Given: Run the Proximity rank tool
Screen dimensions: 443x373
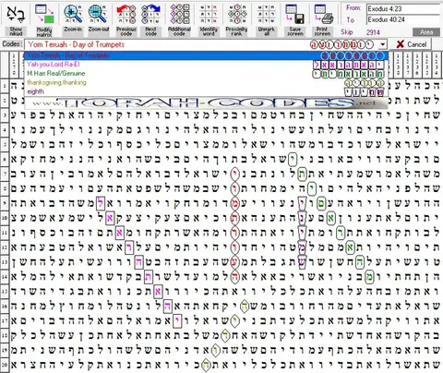Looking at the screenshot, I should pyautogui.click(x=236, y=18).
